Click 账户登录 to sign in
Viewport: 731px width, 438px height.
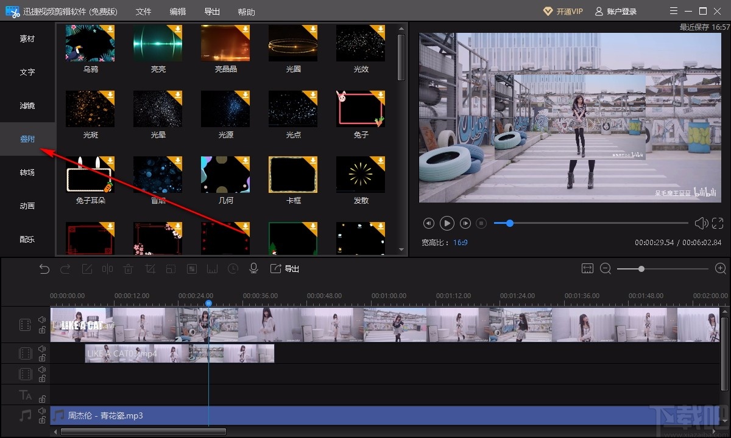[x=616, y=12]
